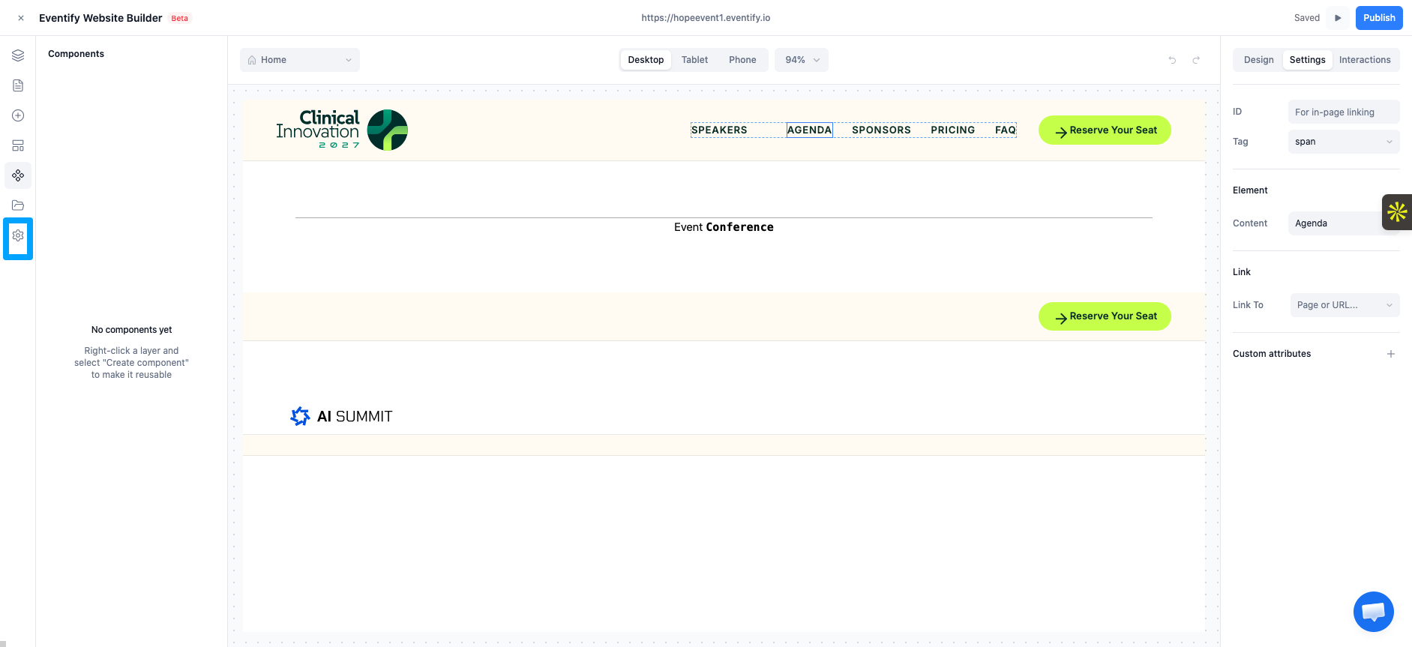Screen dimensions: 1412x647
Task: Click the ID in-page linking field
Action: (x=1344, y=112)
